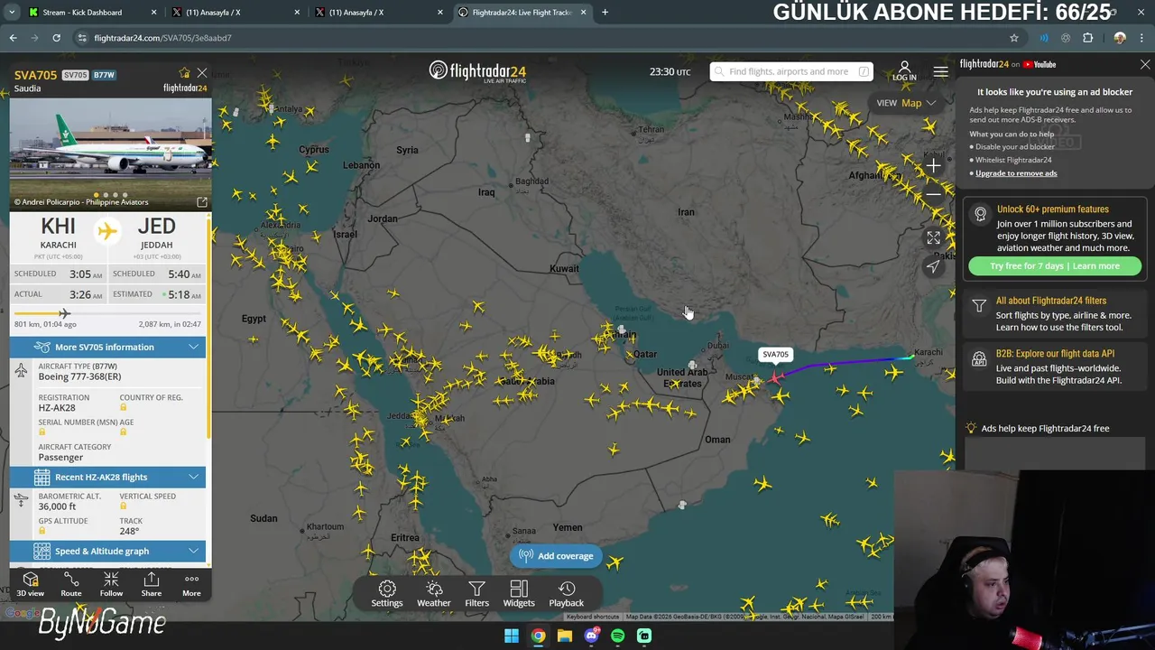Click the selected SVA705 aircraft marker
Screen dimensions: 1155x650
(x=775, y=376)
